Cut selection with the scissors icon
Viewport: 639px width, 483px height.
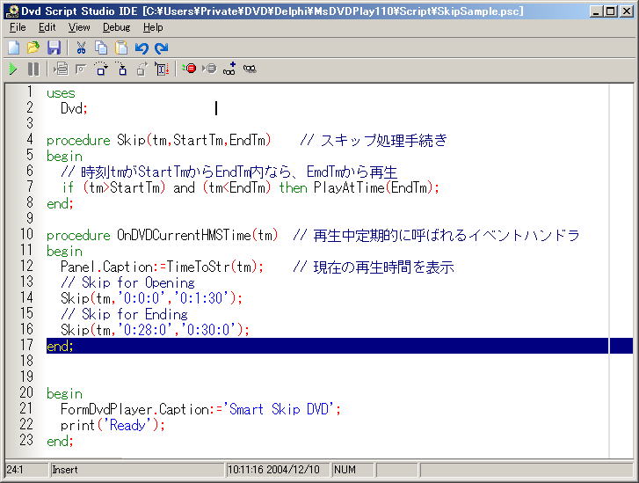click(81, 48)
